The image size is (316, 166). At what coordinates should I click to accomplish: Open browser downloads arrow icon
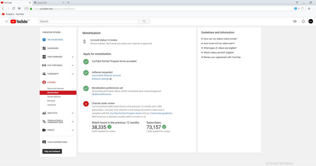309,8
